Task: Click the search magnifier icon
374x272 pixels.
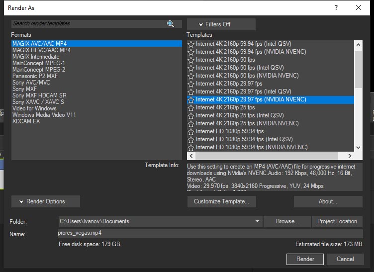Action: (171, 24)
